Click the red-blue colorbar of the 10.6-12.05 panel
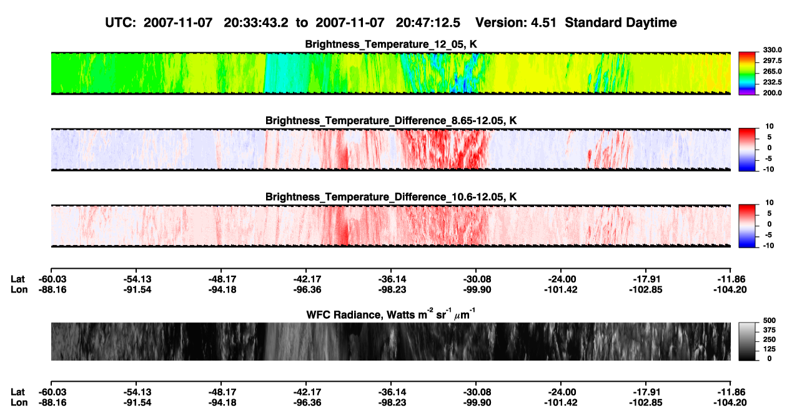Viewport: 812px width, 416px height. [746, 226]
